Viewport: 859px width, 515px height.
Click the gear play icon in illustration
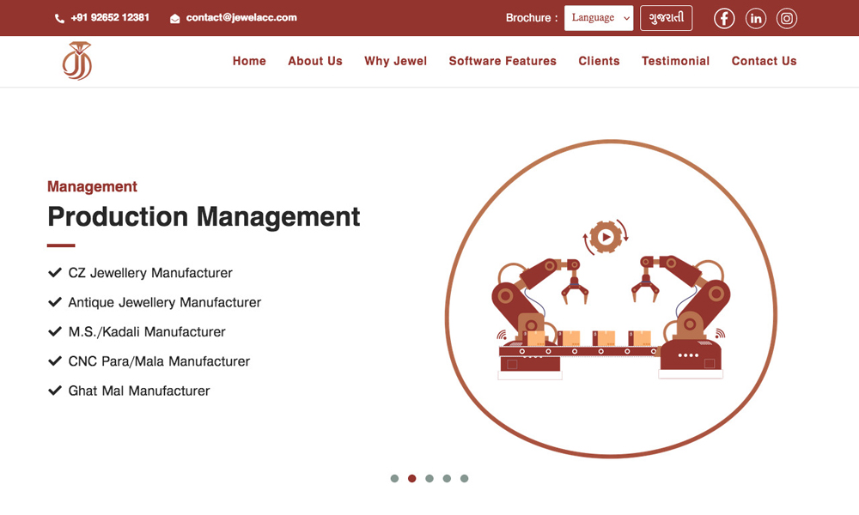[x=606, y=237]
